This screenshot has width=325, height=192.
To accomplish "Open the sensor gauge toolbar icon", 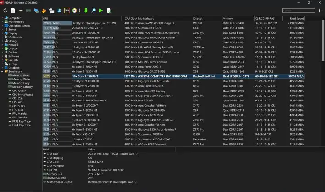I will [x=74, y=11].
